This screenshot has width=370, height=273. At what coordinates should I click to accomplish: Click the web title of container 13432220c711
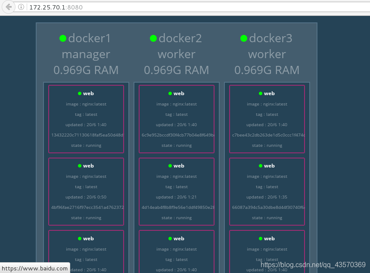88,93
